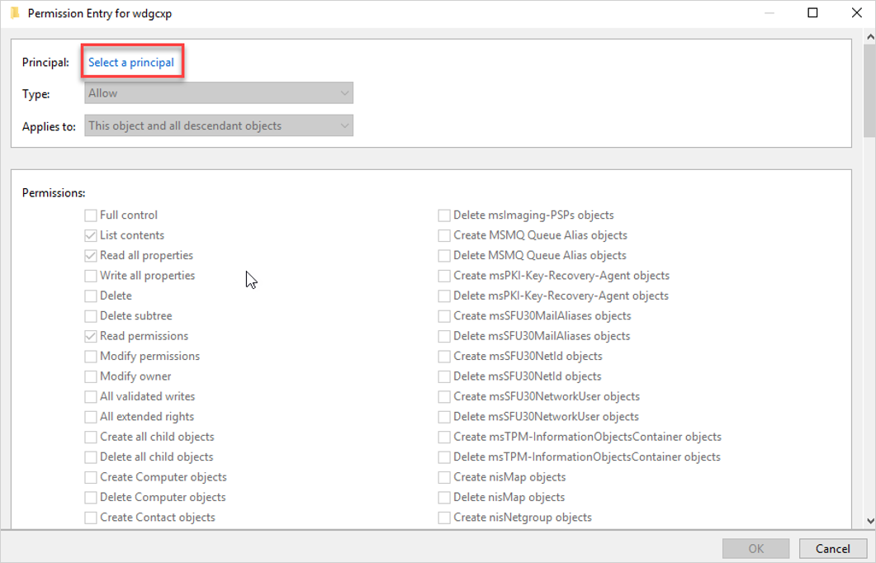Viewport: 876px width, 563px height.
Task: Enable All validated writes
Action: point(90,396)
